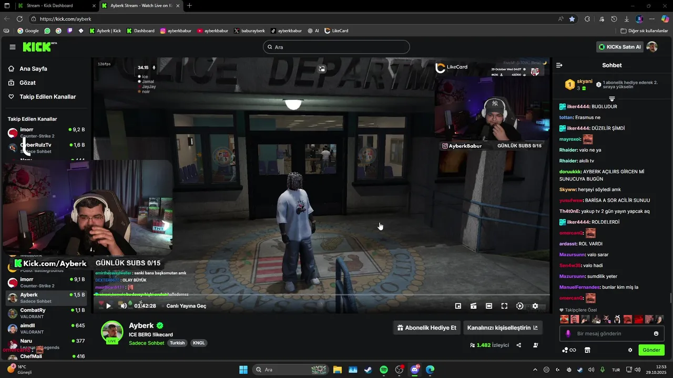This screenshot has width=673, height=378.
Task: Open Windows Start menu
Action: coord(243,370)
